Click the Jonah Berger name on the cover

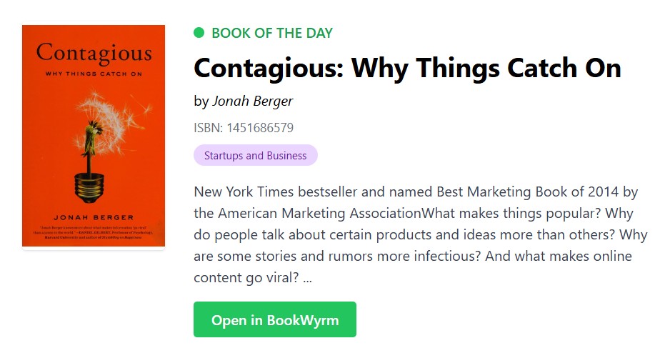click(x=94, y=217)
